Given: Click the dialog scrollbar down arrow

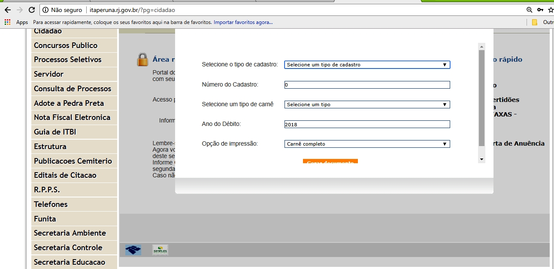Looking at the screenshot, I should coord(481,159).
